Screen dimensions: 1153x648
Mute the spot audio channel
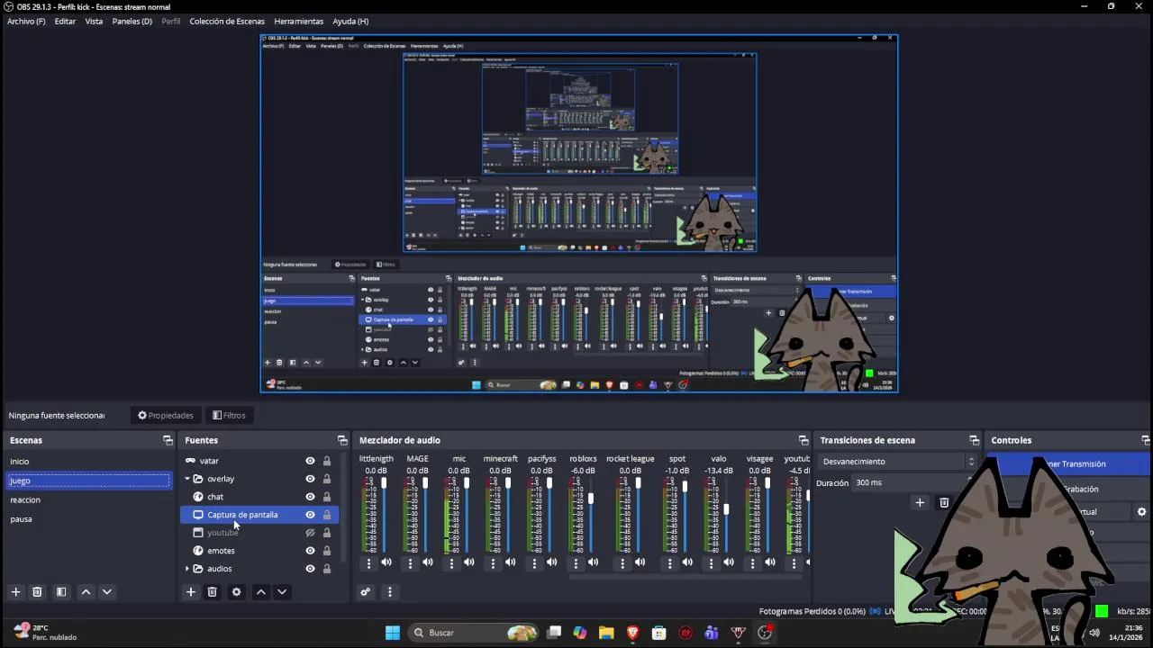point(687,563)
